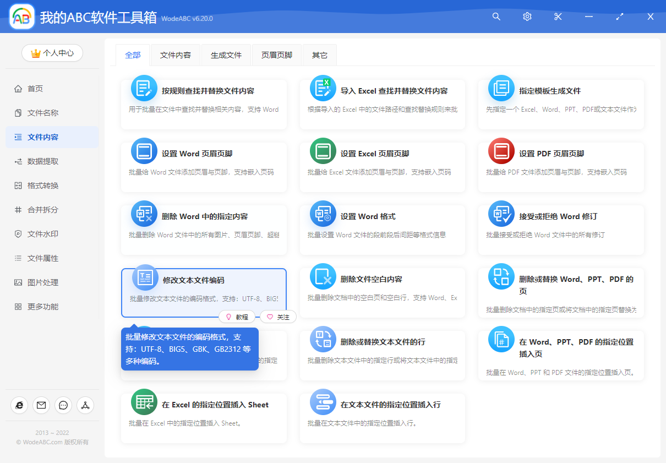Switch to the 页眉页脚 tab

coord(276,55)
